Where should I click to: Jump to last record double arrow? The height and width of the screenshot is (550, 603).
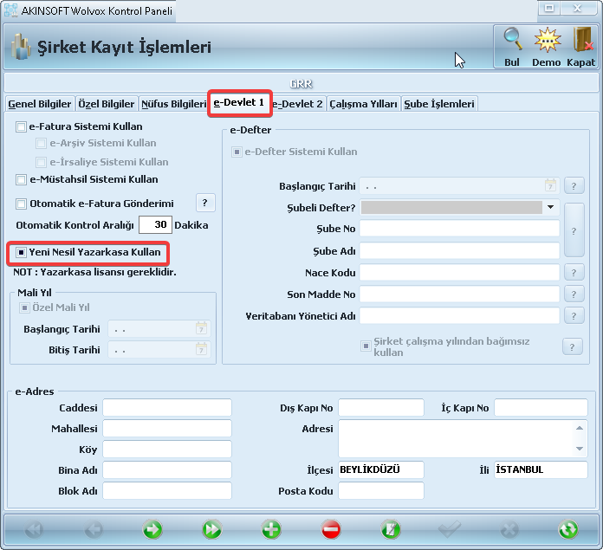click(x=212, y=529)
